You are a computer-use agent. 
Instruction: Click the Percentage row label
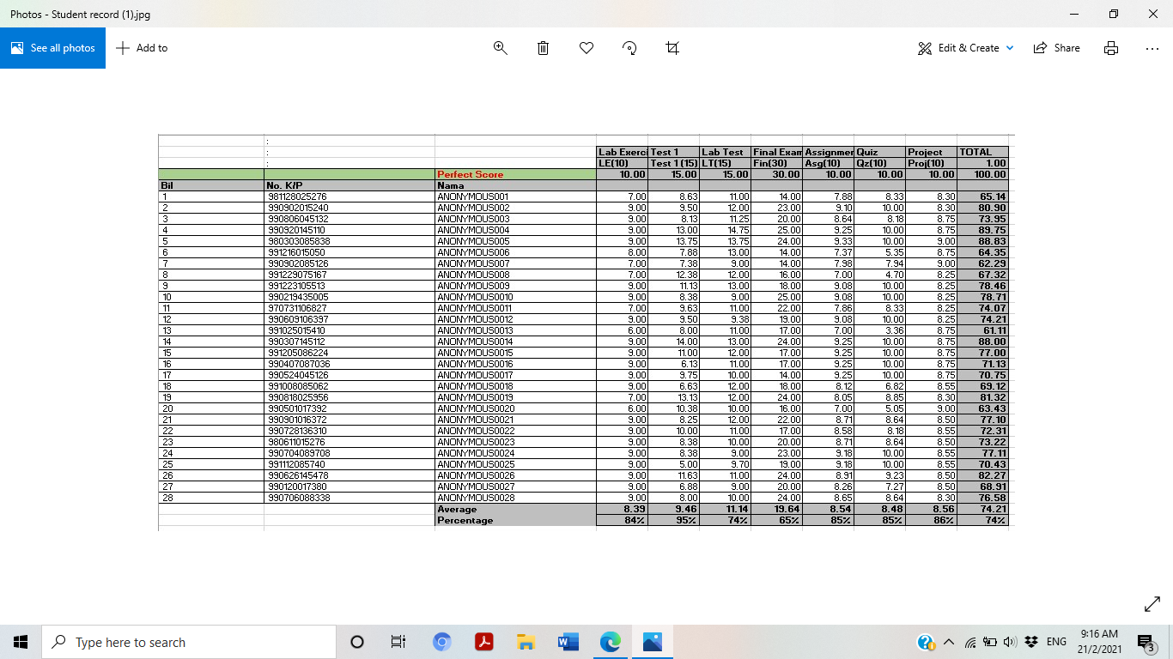(465, 520)
